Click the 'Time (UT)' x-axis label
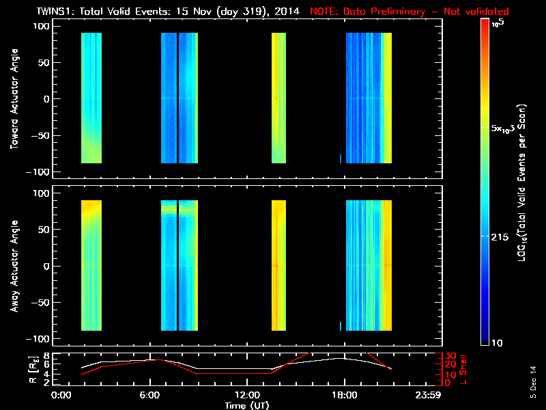This screenshot has height=410, width=546. 249,405
